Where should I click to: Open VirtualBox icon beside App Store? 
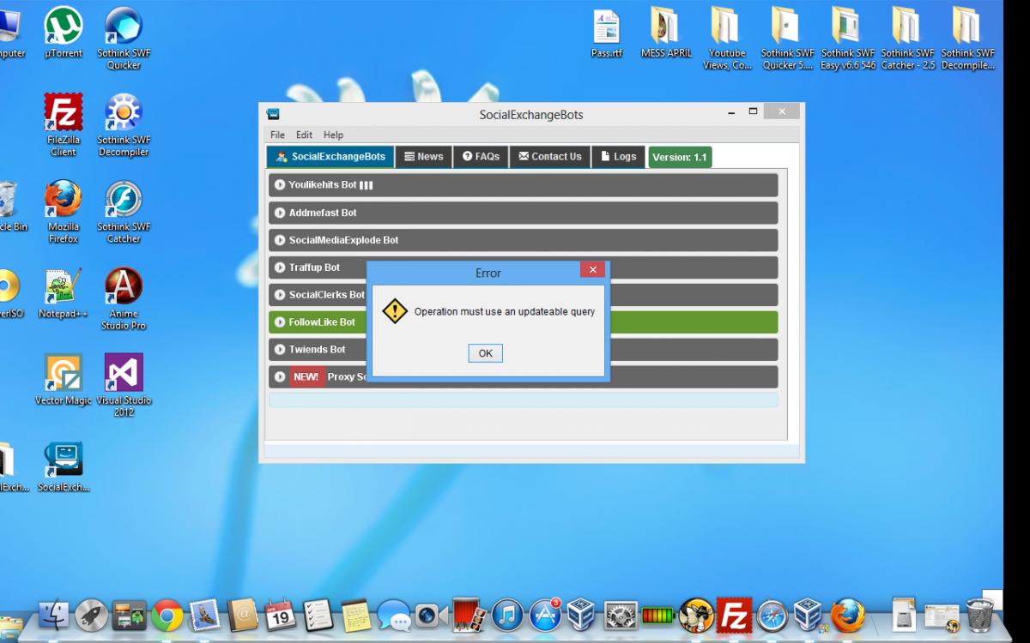tap(582, 615)
